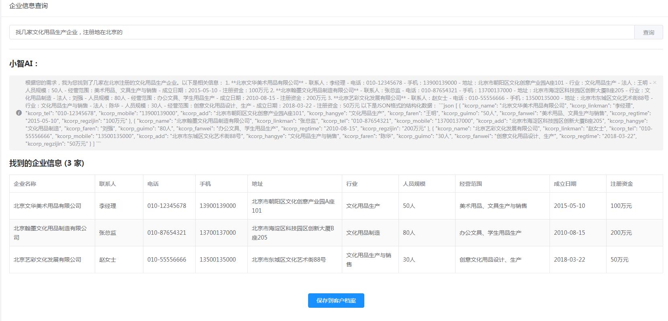The image size is (668, 321).
Task: Click the 办公文具、学生用品生产 scope cell
Action: pos(490,233)
